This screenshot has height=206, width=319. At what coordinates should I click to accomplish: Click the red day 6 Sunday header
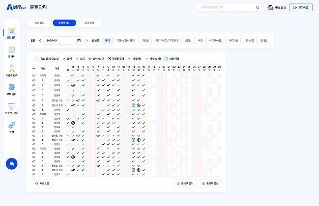click(x=93, y=68)
